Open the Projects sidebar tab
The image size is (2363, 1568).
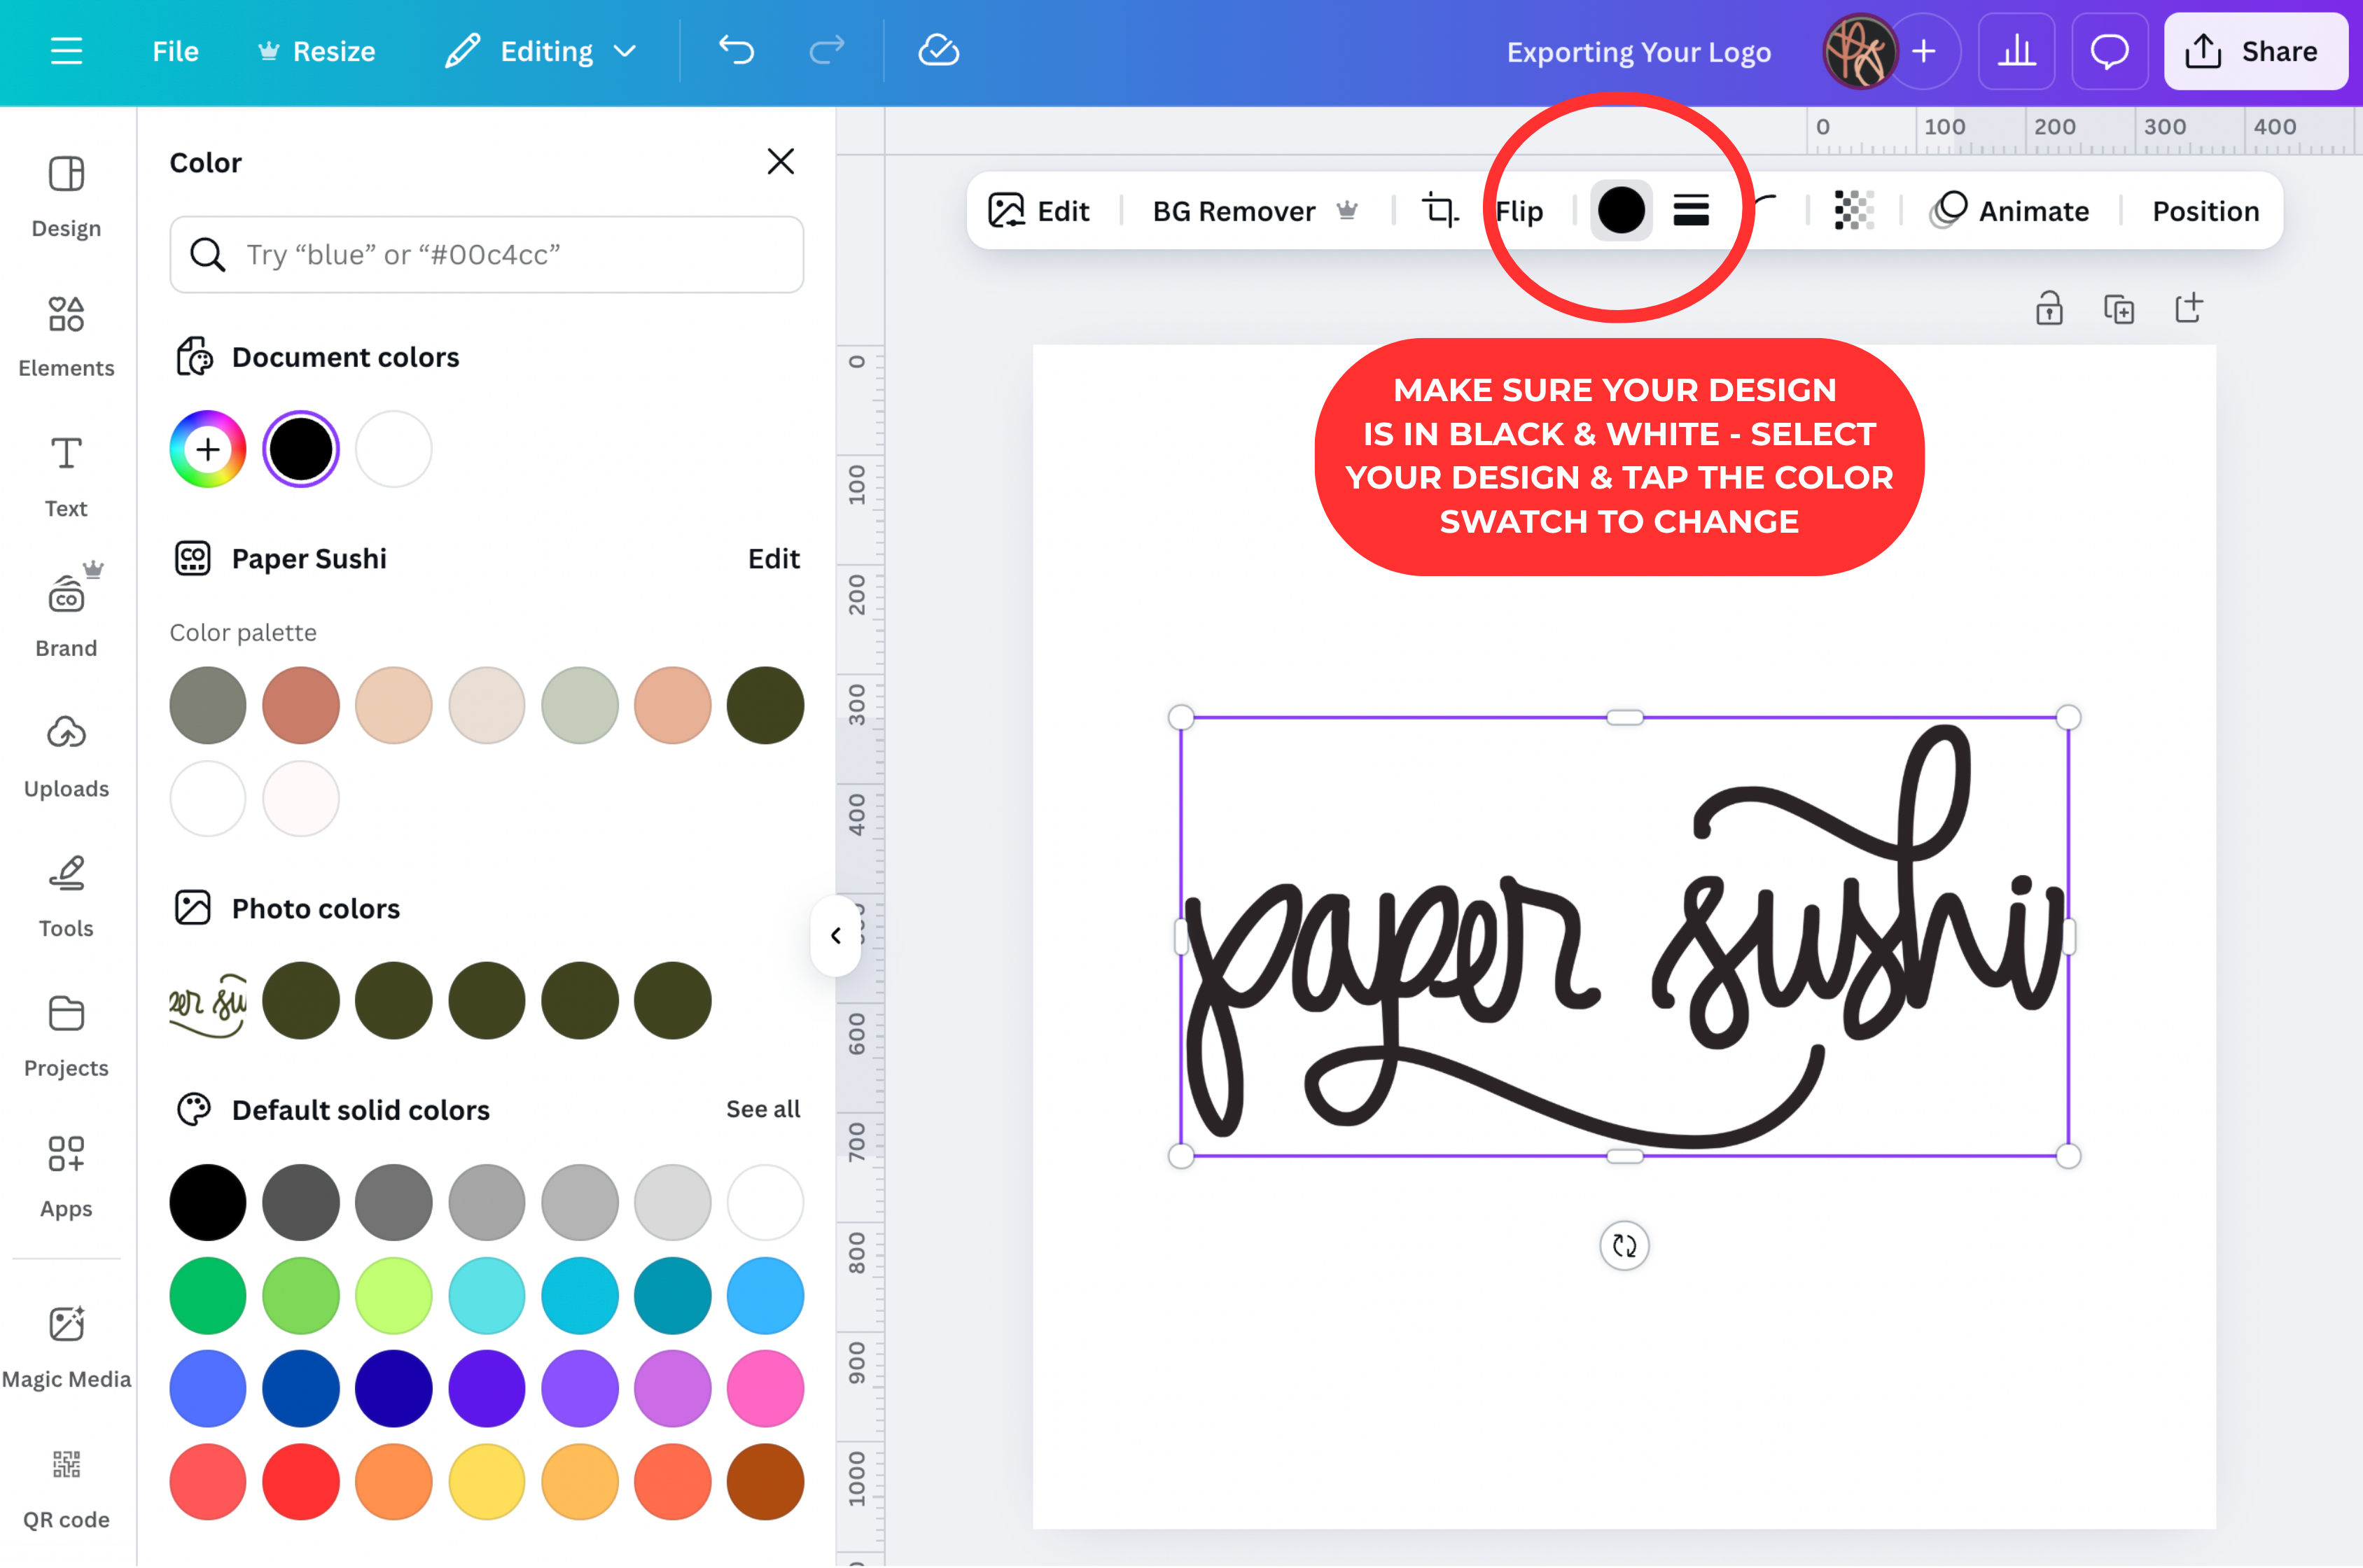click(66, 1037)
